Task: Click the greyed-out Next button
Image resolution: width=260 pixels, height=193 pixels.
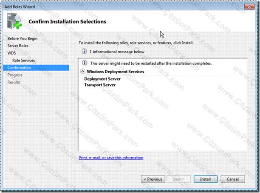Action: (178, 179)
